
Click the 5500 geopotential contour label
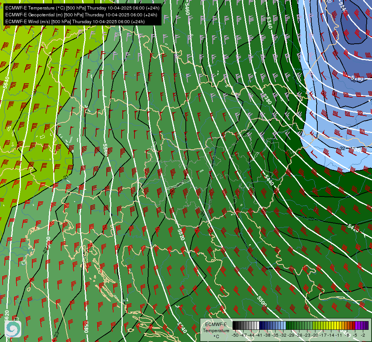(x=262, y=301)
